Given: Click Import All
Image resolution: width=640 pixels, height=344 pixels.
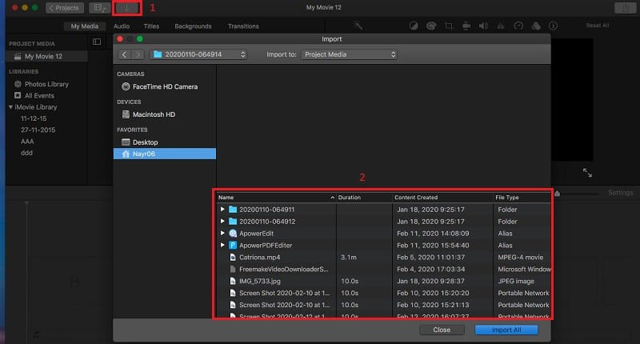Looking at the screenshot, I should click(x=506, y=330).
